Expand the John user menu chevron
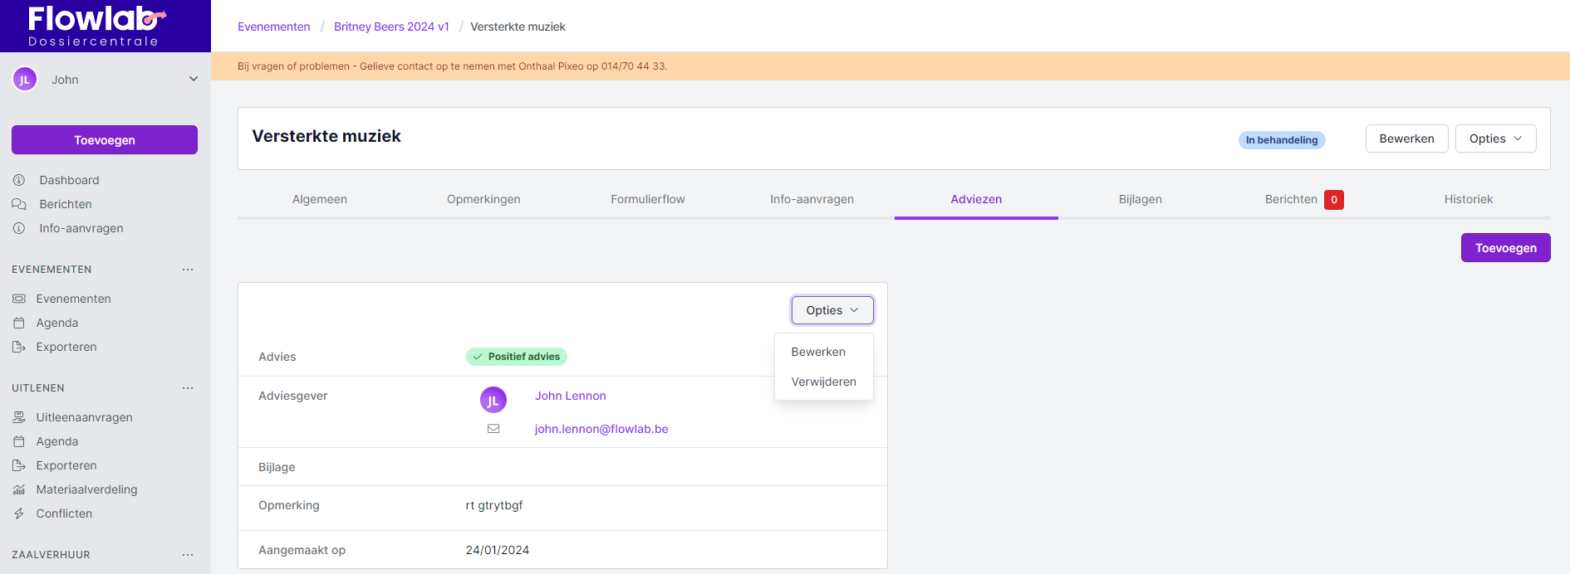The image size is (1570, 574). coord(194,80)
